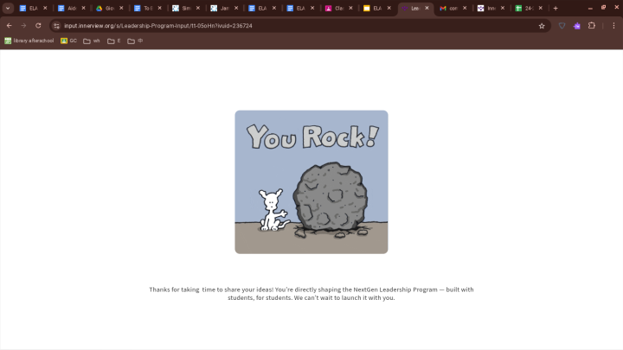
Task: Click the 'You Rock!' cartoon image
Action: click(x=311, y=182)
